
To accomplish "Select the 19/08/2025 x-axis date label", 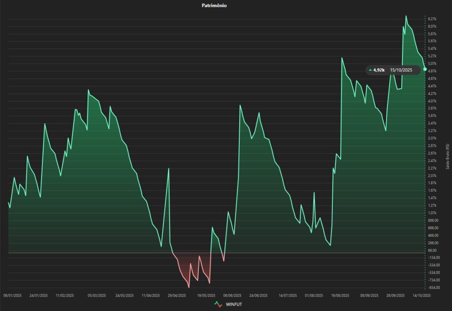I will click(x=340, y=296).
